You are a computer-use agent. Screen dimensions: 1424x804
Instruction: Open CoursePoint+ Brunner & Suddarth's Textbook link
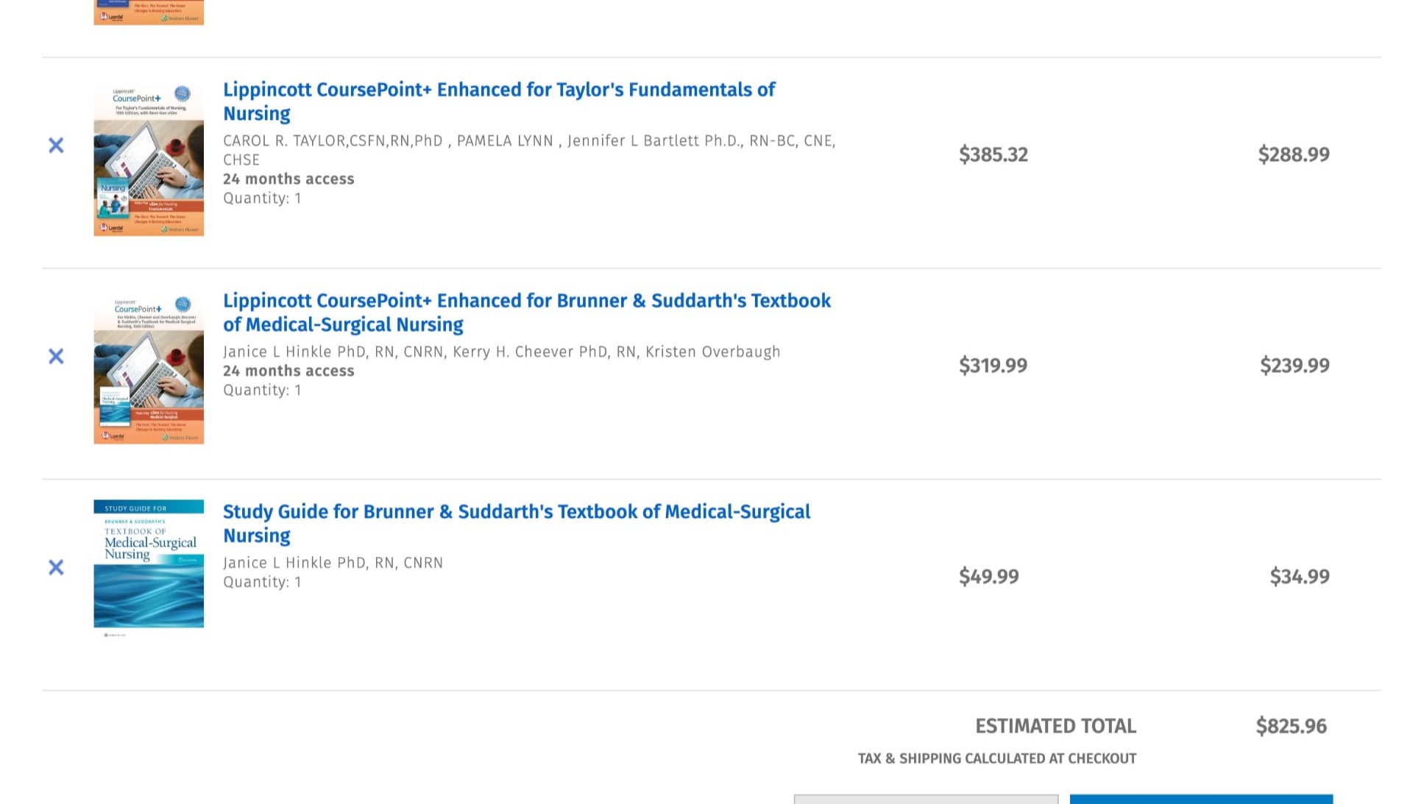click(x=527, y=313)
